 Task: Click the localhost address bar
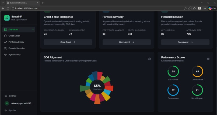[x=97, y=8]
